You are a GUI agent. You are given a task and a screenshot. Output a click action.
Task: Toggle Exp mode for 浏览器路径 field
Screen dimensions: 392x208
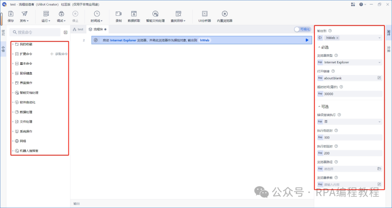tap(320, 169)
